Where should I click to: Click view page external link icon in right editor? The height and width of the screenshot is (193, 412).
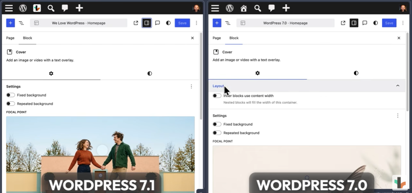(x=343, y=23)
